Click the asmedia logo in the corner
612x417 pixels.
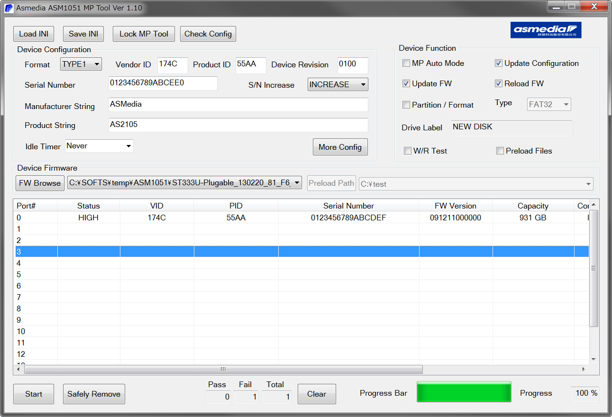(546, 30)
